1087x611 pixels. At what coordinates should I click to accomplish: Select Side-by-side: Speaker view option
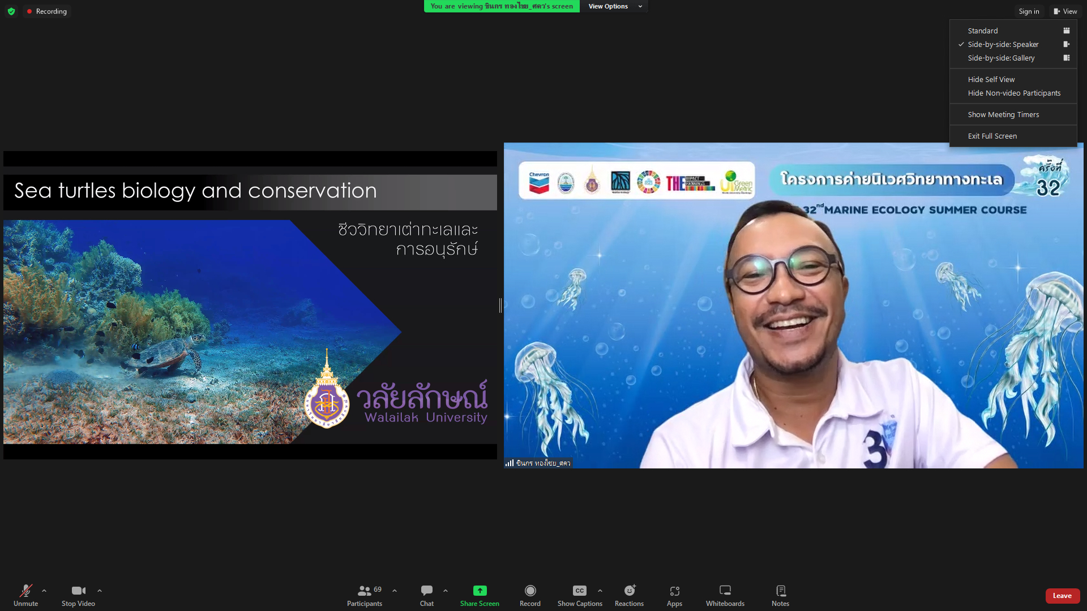pos(1003,44)
